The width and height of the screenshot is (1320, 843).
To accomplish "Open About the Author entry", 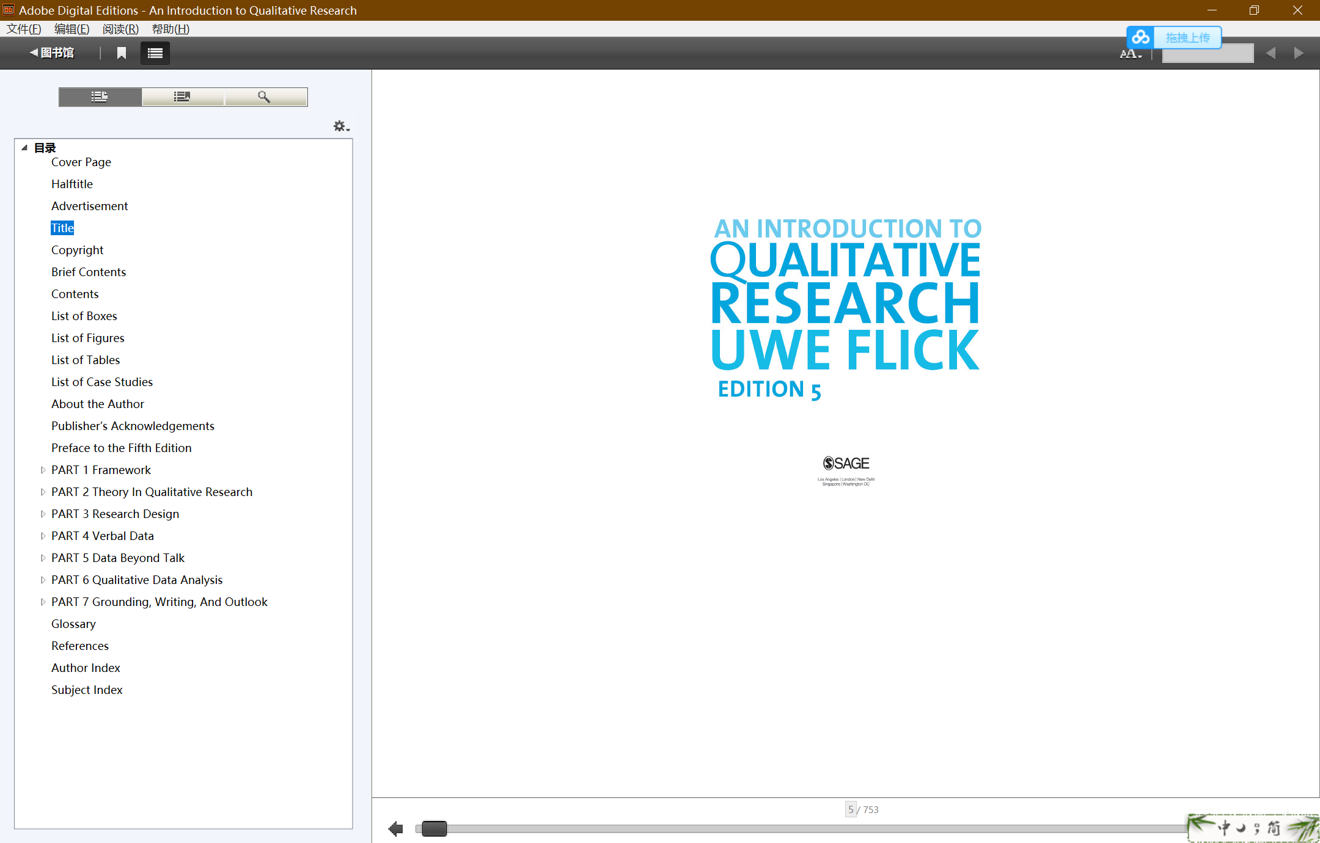I will tap(98, 404).
